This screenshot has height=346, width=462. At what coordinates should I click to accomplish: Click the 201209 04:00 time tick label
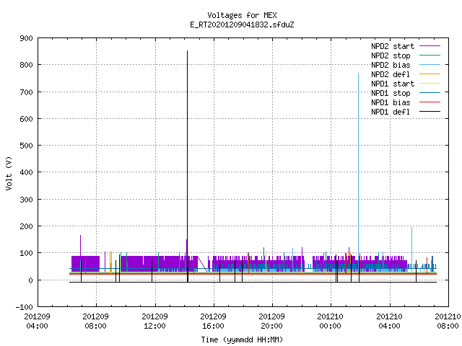pos(37,321)
